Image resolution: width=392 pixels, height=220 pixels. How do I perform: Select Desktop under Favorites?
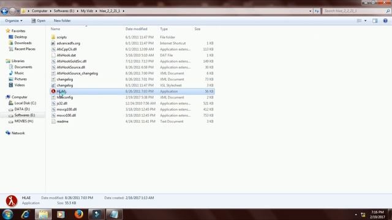point(20,37)
